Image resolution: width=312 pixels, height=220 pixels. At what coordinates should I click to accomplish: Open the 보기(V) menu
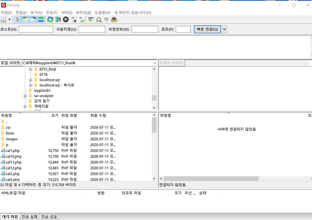point(37,12)
